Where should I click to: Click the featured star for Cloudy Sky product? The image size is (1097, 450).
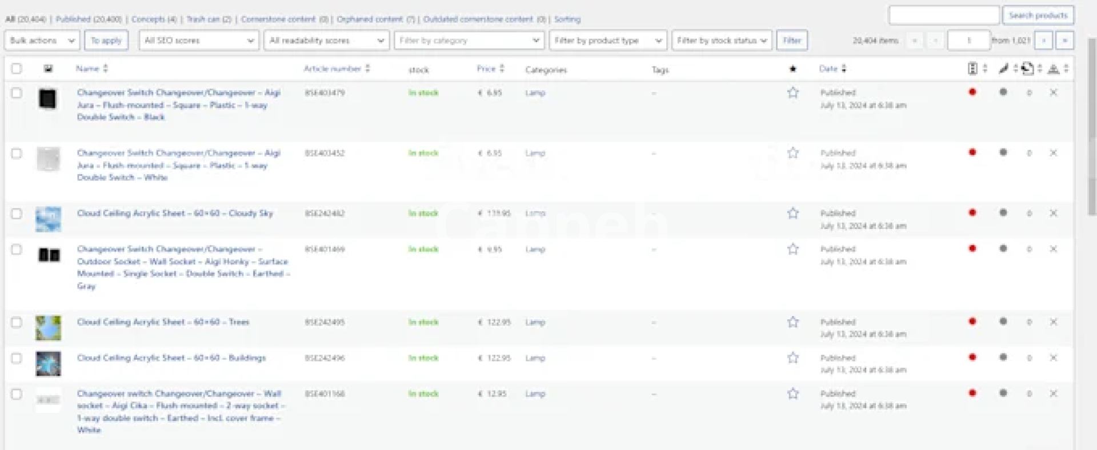point(792,213)
